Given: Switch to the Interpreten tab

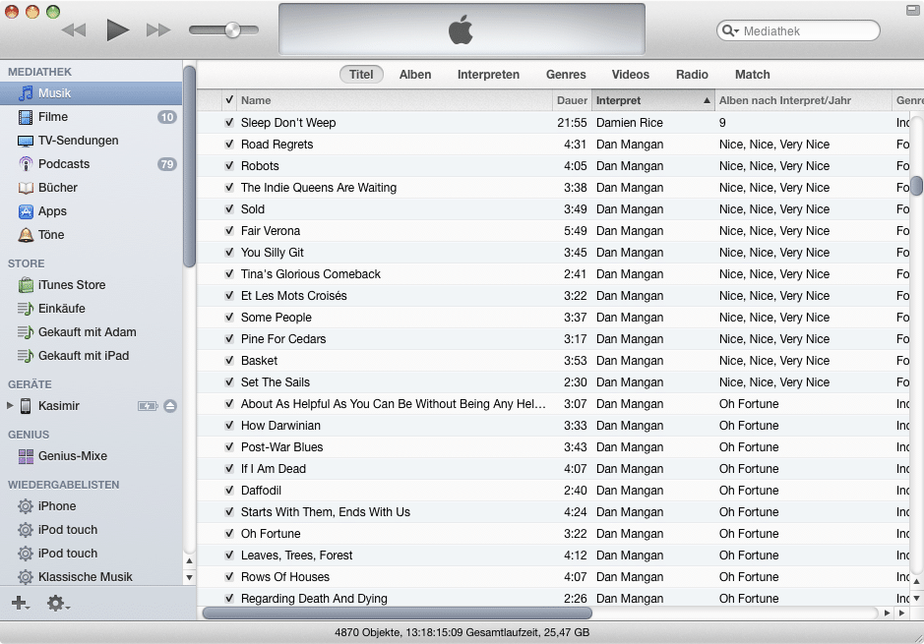Looking at the screenshot, I should tap(488, 74).
